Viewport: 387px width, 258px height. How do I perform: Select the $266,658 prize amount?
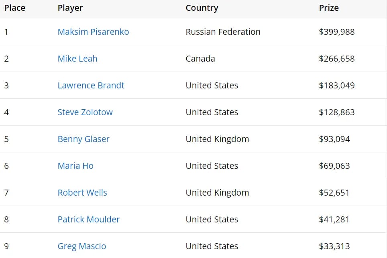click(337, 59)
